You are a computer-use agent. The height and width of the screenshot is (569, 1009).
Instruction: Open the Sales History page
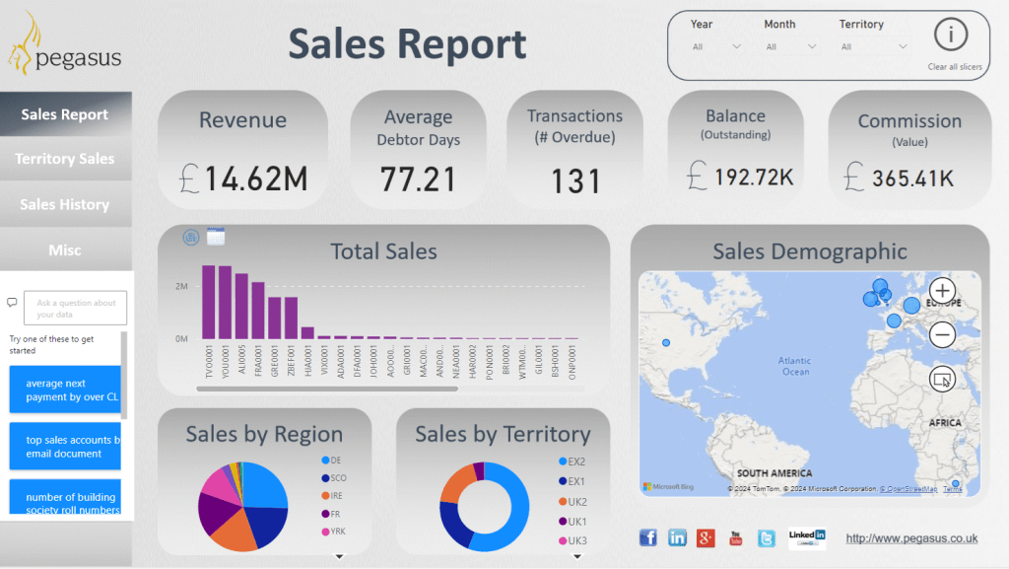(65, 205)
